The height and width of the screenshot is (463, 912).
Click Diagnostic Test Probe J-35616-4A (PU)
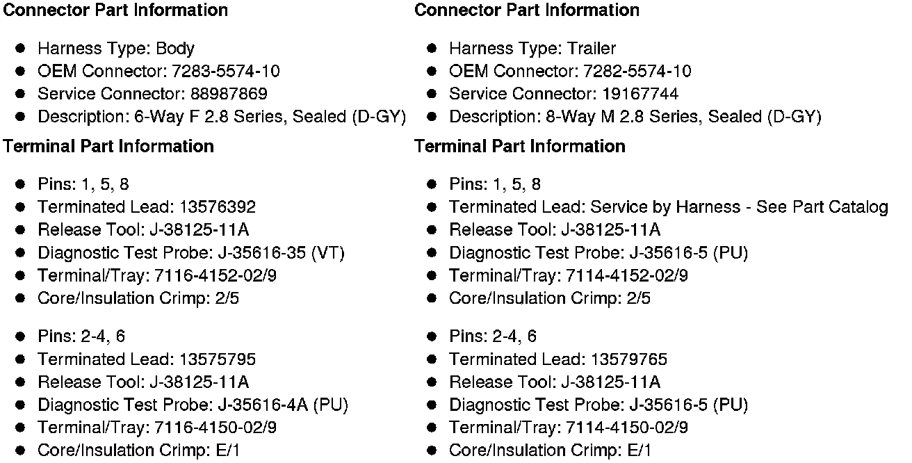[193, 405]
